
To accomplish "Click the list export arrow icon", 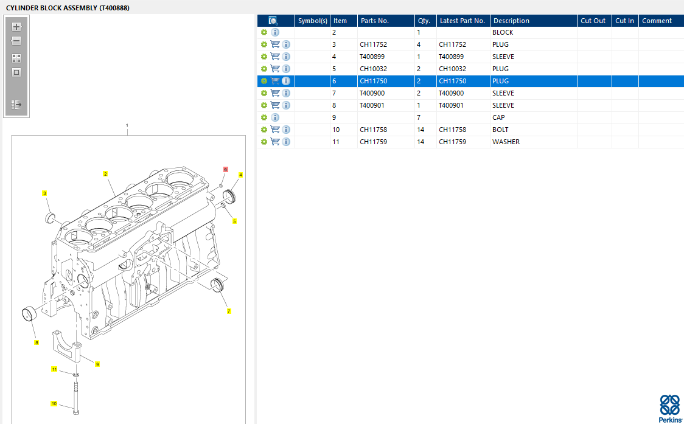I will [x=16, y=105].
